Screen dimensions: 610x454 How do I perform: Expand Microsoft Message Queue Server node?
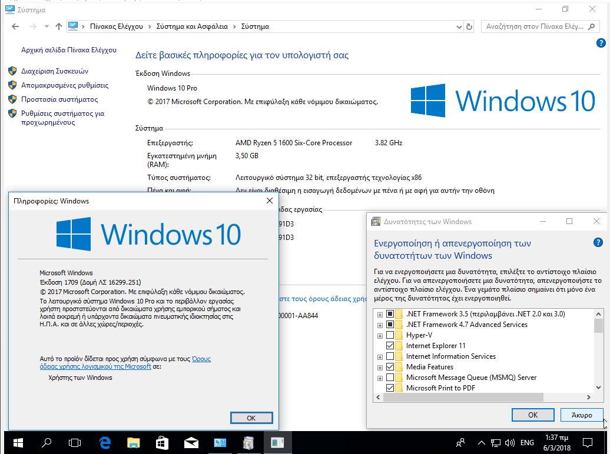point(380,378)
